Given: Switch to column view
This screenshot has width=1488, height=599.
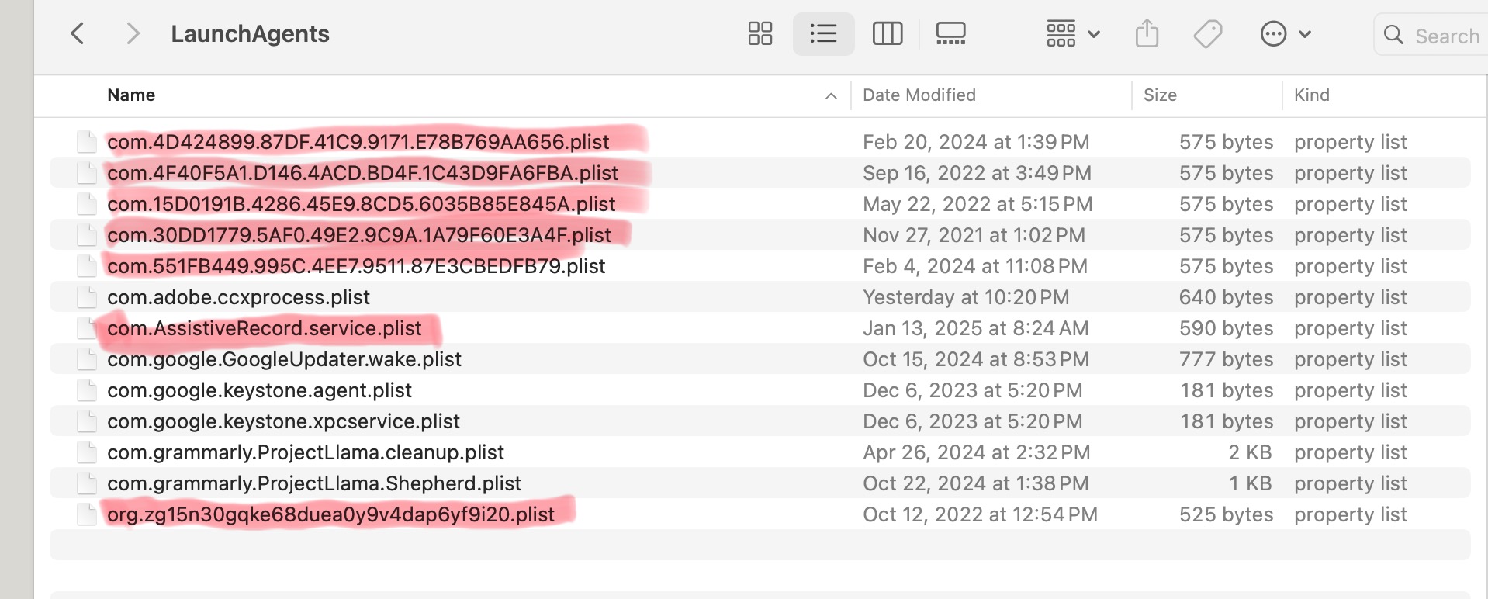Looking at the screenshot, I should [887, 33].
